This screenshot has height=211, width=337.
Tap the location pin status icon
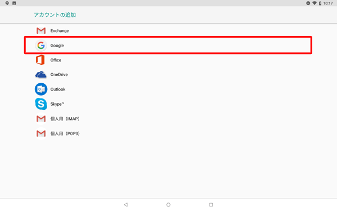[7, 3]
